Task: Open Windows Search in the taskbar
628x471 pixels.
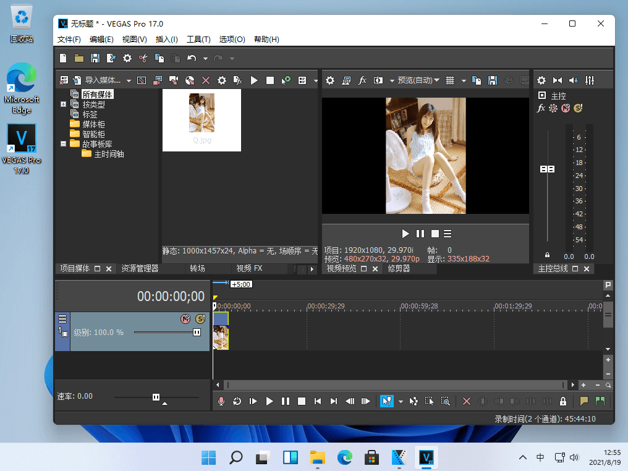Action: coord(236,457)
